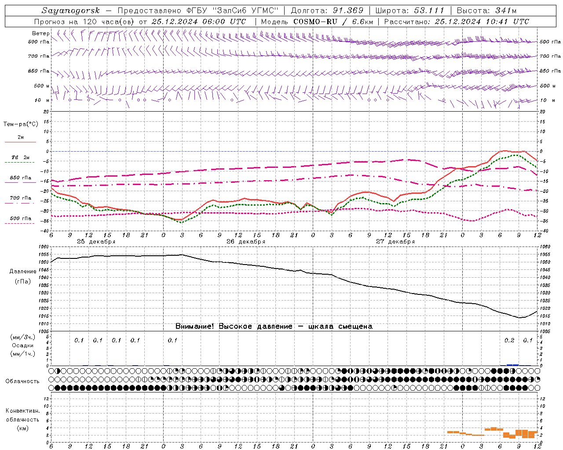
Task: Click the 'Давление' pressure section label
Action: pyautogui.click(x=23, y=272)
